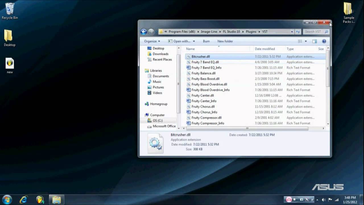Click the Windows Explorer taskbar button
The height and width of the screenshot is (205, 364).
(57, 199)
